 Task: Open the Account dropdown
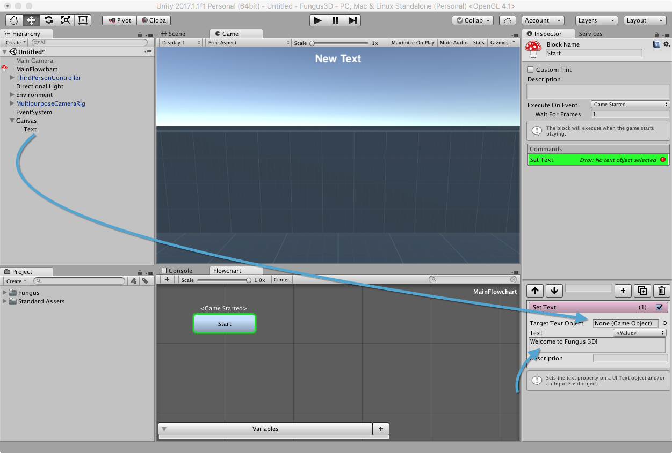point(543,20)
